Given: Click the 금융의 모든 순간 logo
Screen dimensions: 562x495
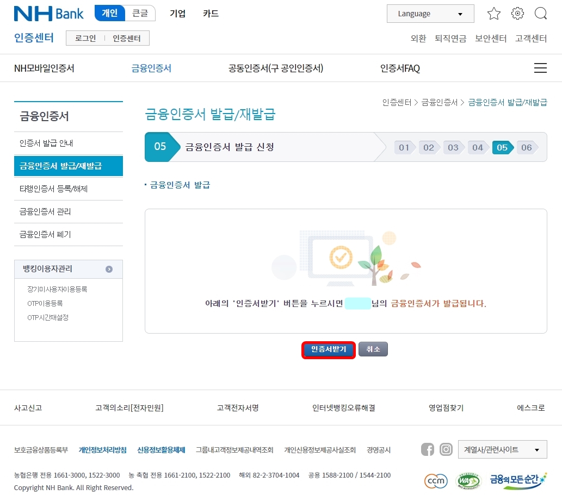Looking at the screenshot, I should [x=515, y=480].
